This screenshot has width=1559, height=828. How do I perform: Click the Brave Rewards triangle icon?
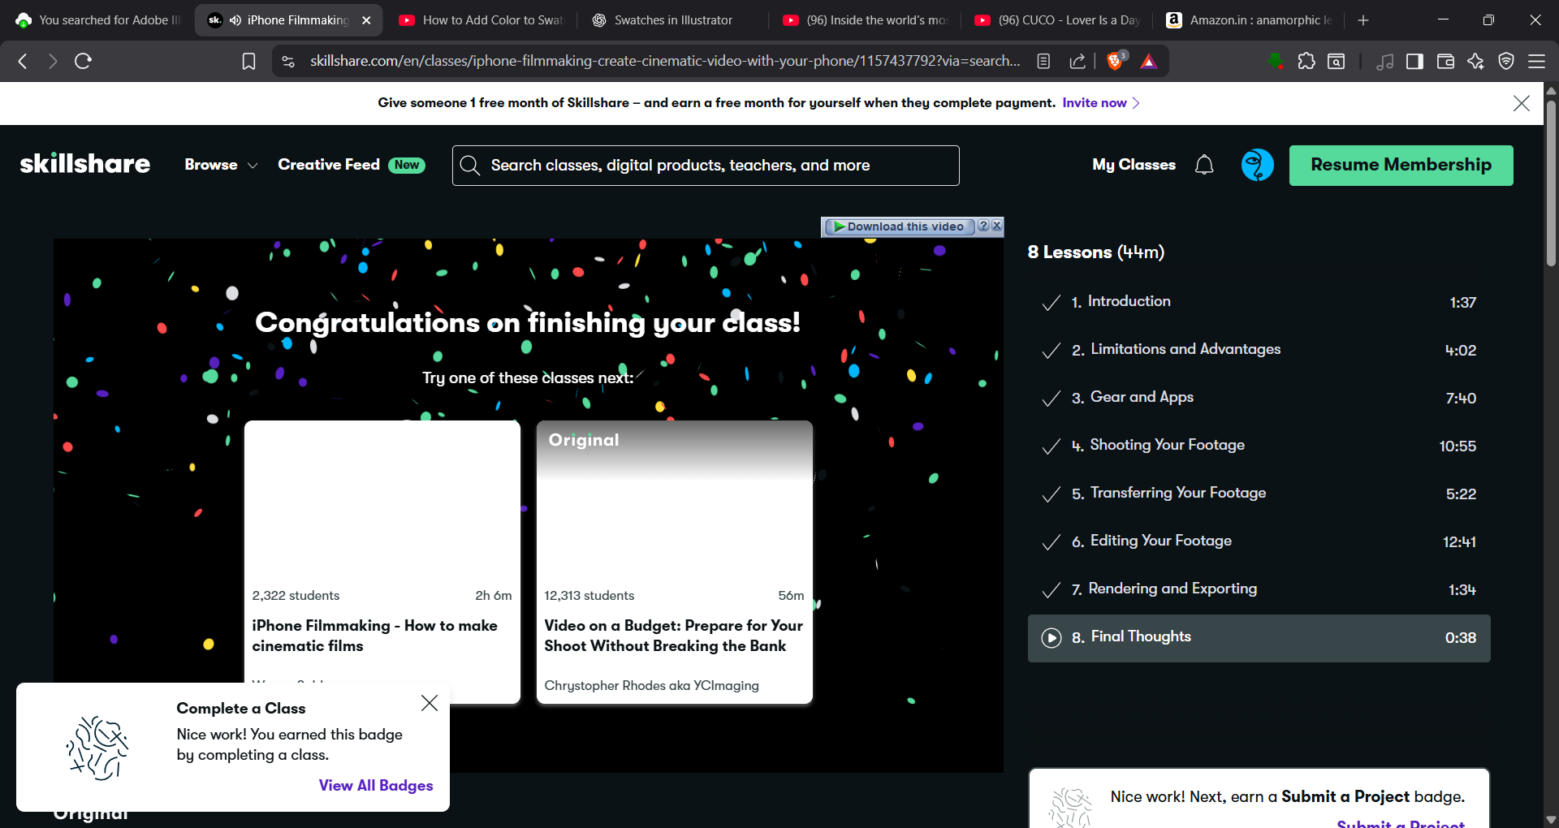coord(1148,61)
